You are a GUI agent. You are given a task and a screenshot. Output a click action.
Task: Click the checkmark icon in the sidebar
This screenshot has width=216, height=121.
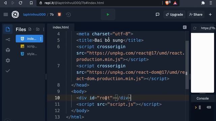[8, 71]
